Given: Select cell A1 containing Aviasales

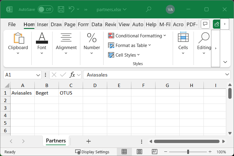Looking at the screenshot, I should click(x=22, y=93).
